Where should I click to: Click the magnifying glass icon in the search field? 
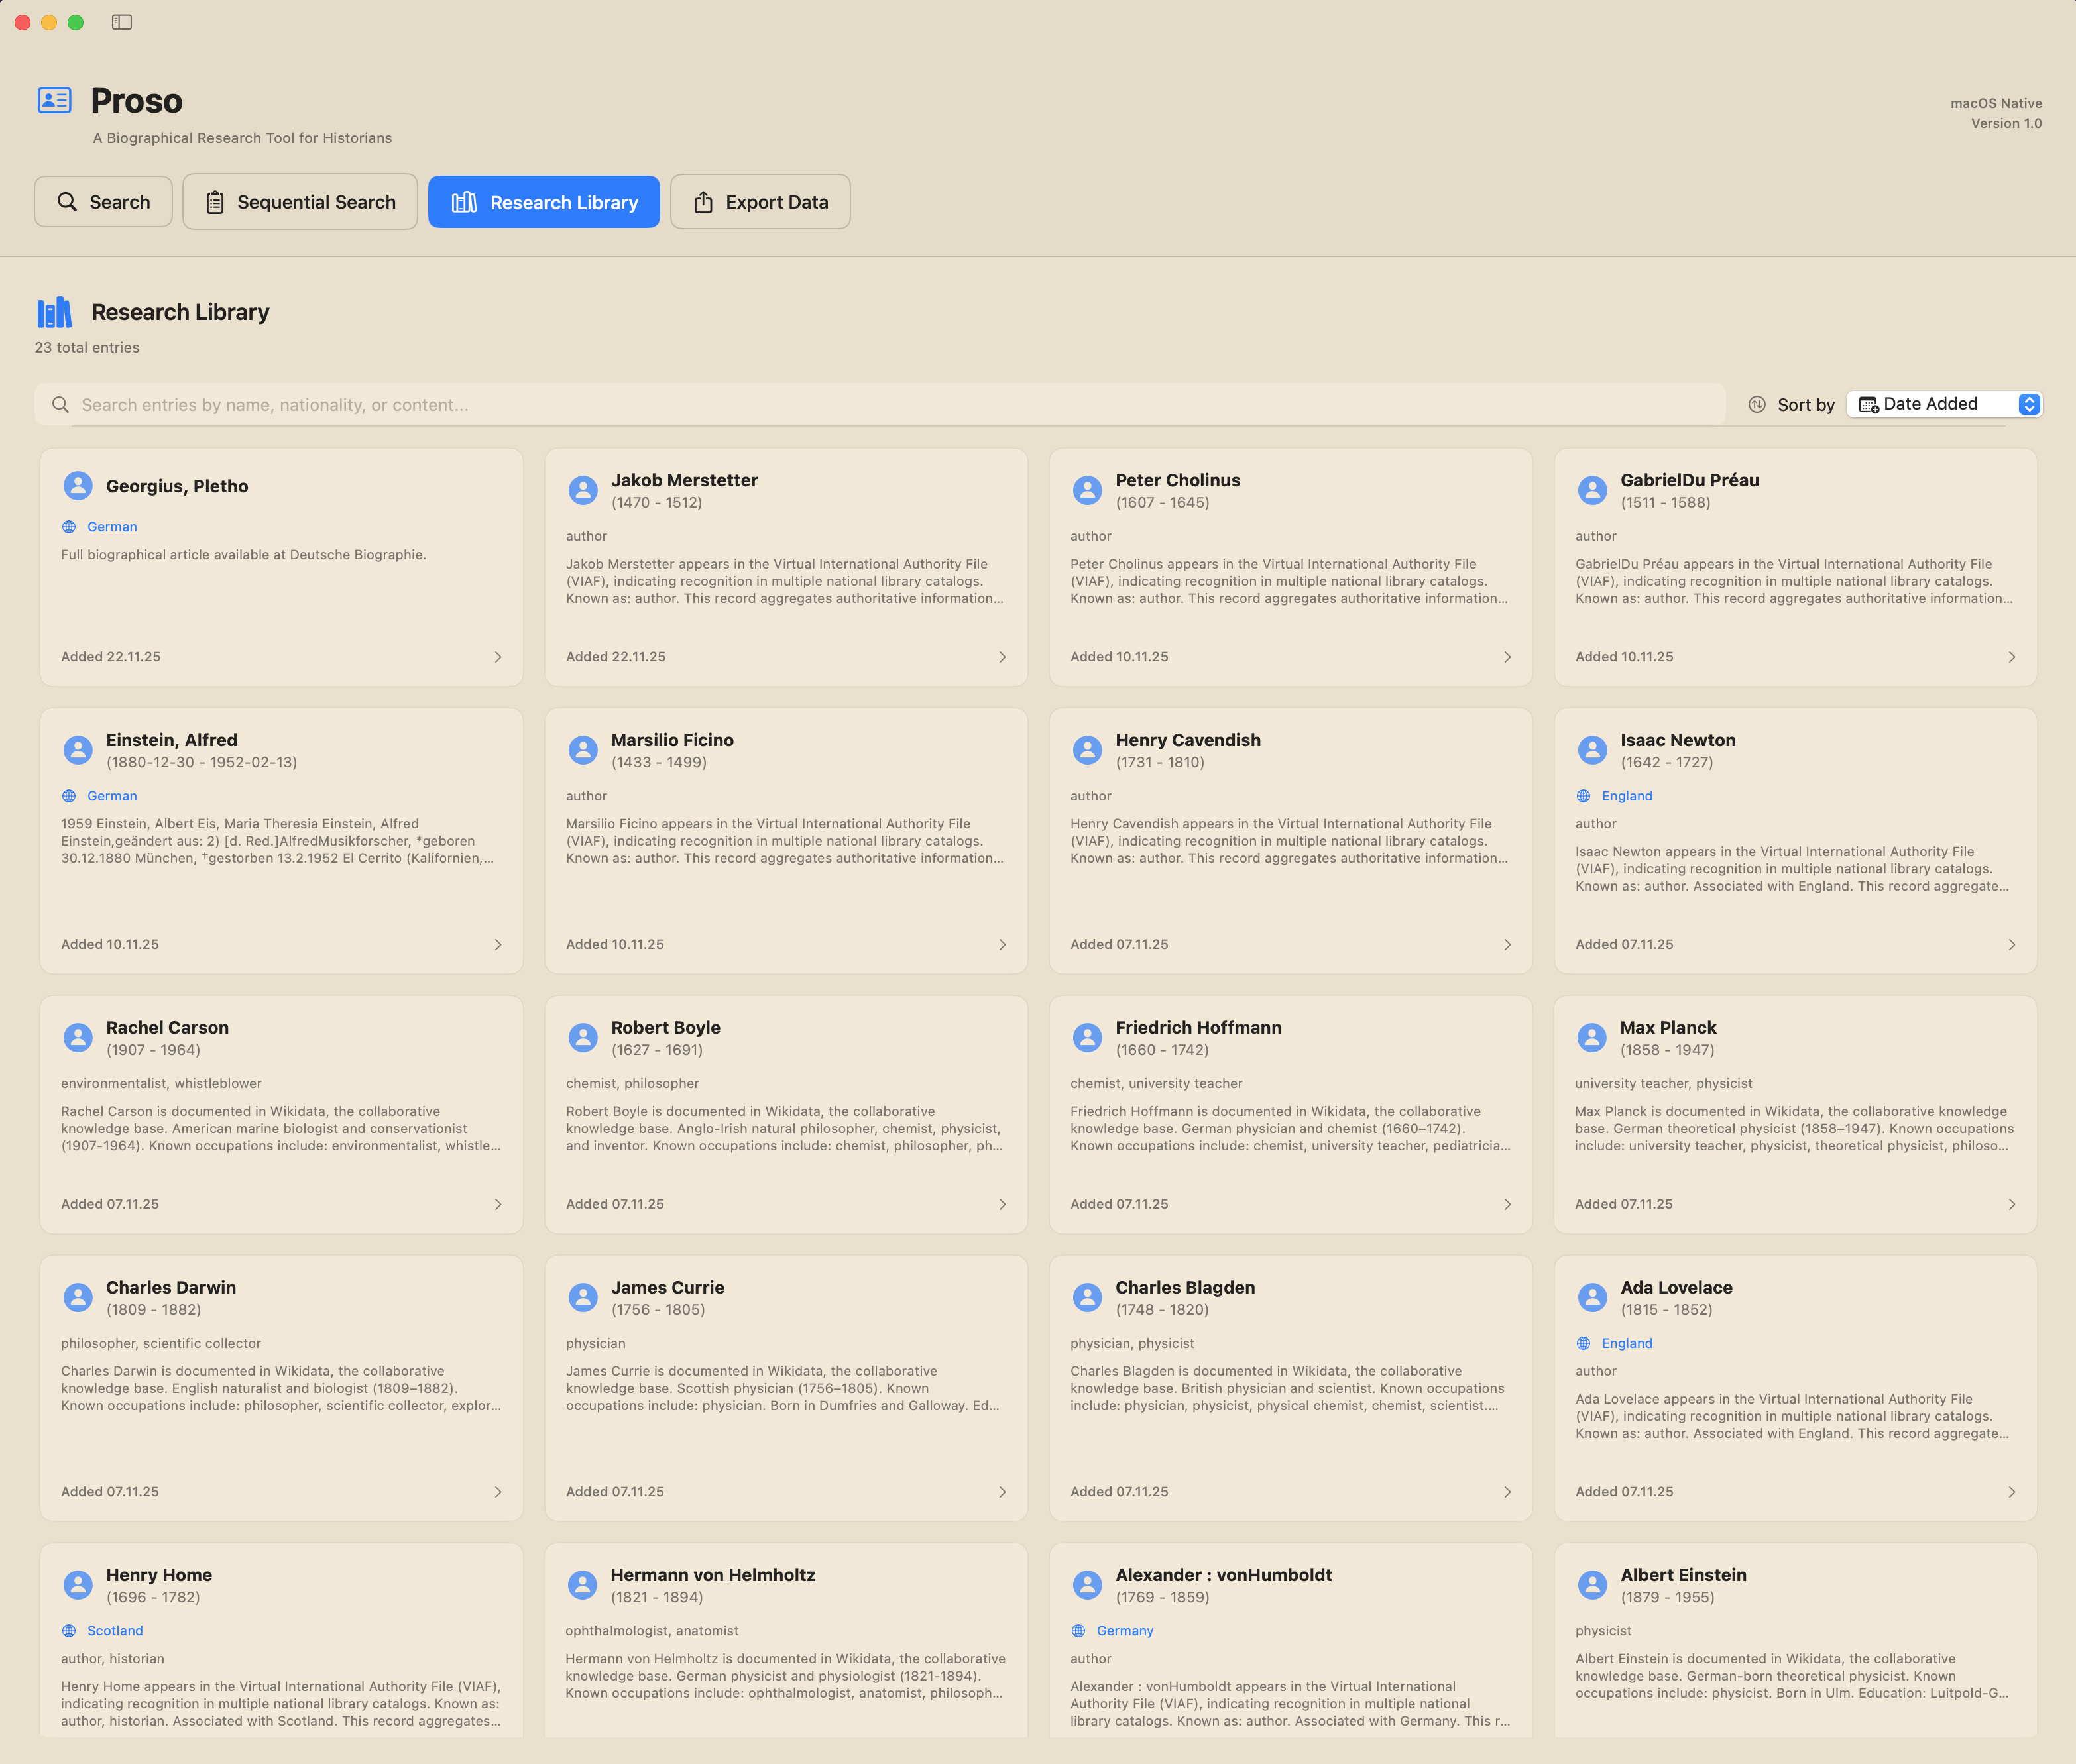(61, 404)
